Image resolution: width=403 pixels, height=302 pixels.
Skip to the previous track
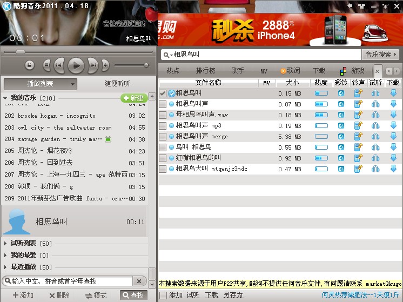[x=59, y=65]
